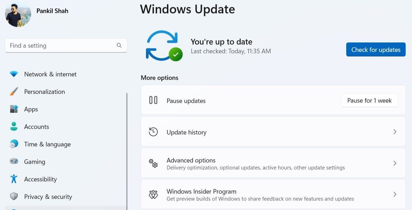Click the Time & language clock icon
The width and height of the screenshot is (412, 210).
[14, 144]
